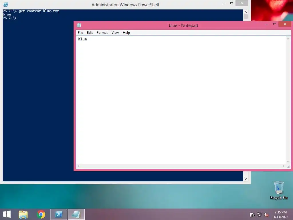The width and height of the screenshot is (293, 220).
Task: Close the PowerShell window
Action: click(x=242, y=3)
